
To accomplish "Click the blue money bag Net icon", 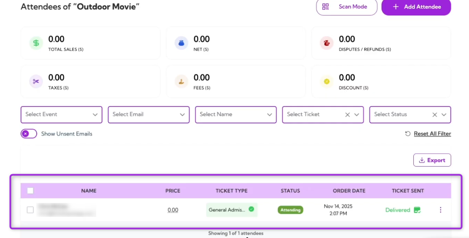I will click(x=181, y=43).
